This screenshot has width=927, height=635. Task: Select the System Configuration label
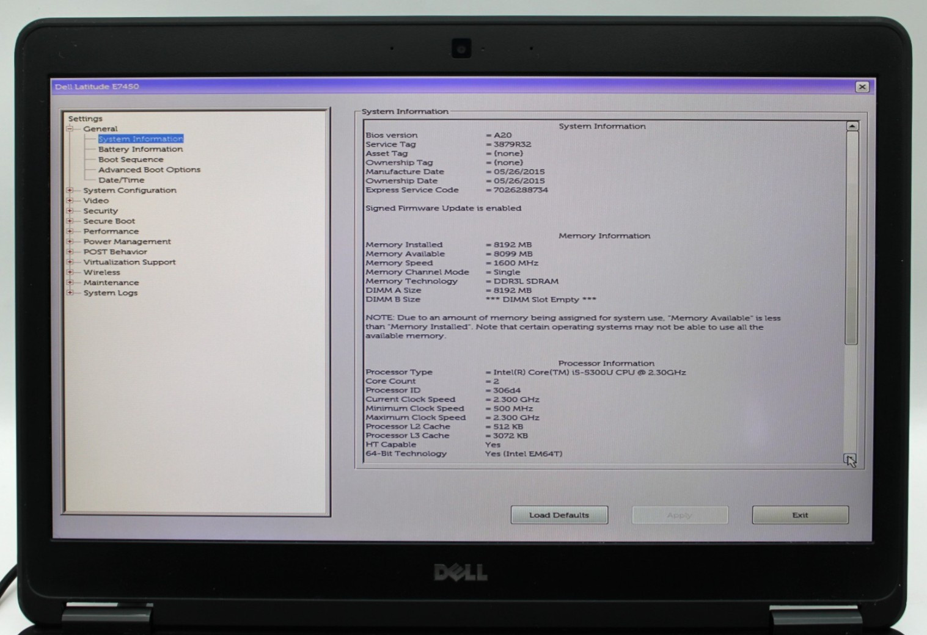[x=130, y=191]
